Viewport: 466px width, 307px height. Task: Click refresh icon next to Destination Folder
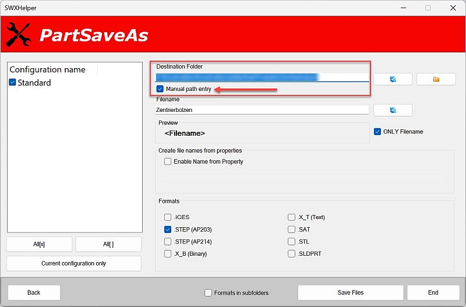tap(393, 79)
